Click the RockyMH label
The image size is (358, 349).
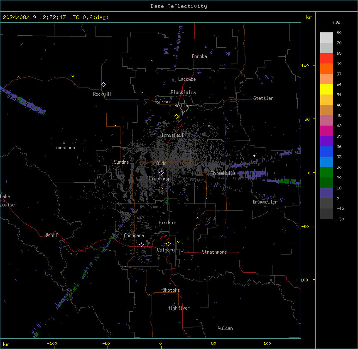click(x=102, y=94)
